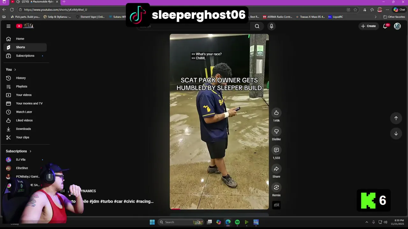This screenshot has width=408, height=229.
Task: Share this Short
Action: 276,169
